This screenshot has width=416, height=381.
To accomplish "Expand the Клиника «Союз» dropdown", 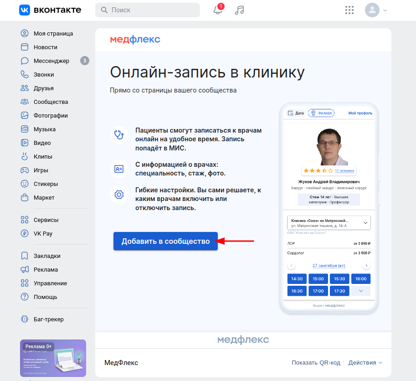I will 329,223.
